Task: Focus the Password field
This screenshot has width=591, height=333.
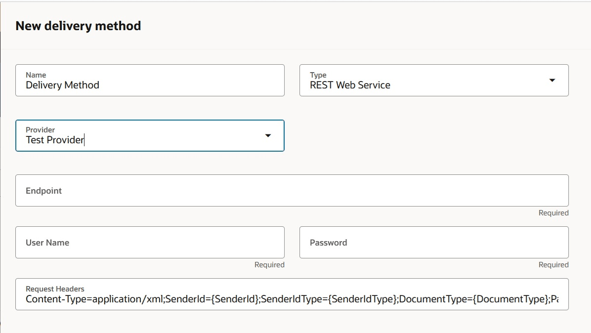Action: 434,243
